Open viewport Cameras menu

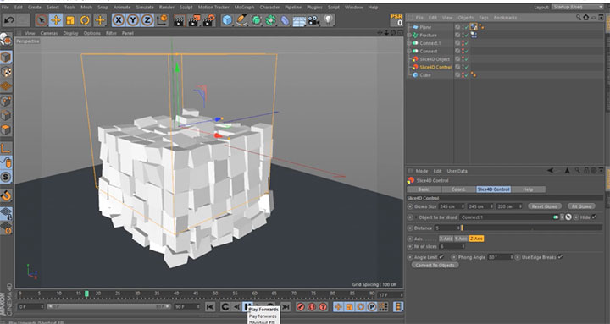(x=49, y=33)
